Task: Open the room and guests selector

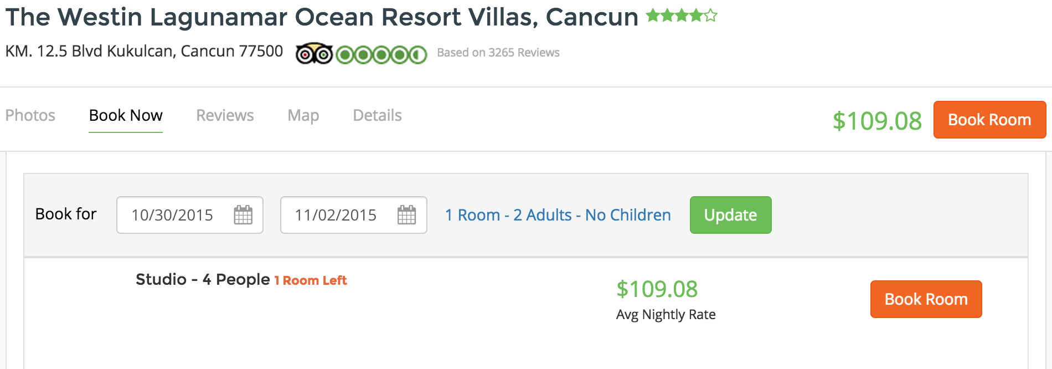Action: pos(557,215)
